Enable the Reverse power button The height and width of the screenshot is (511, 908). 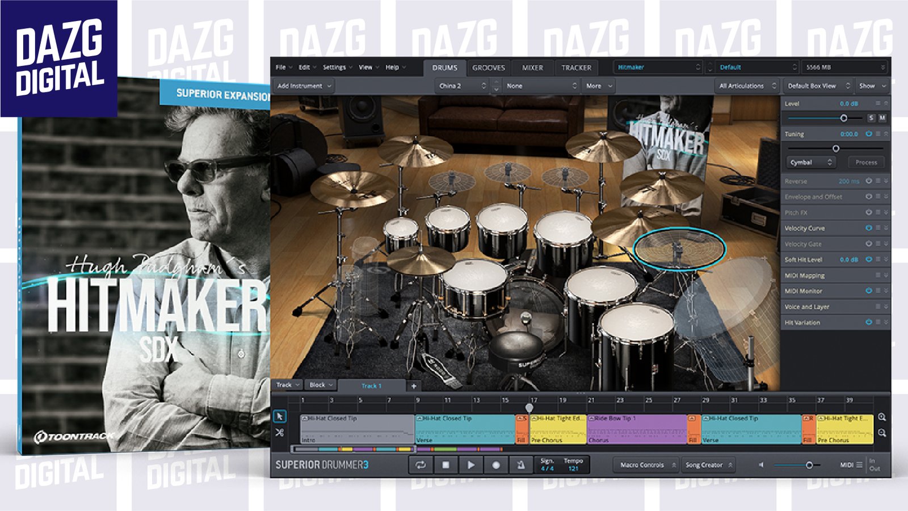(868, 181)
